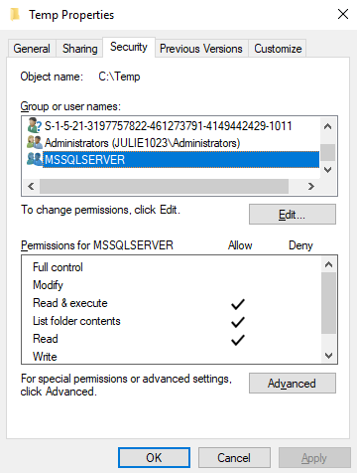
Task: Click user list scroll right arrow
Action: (310, 186)
